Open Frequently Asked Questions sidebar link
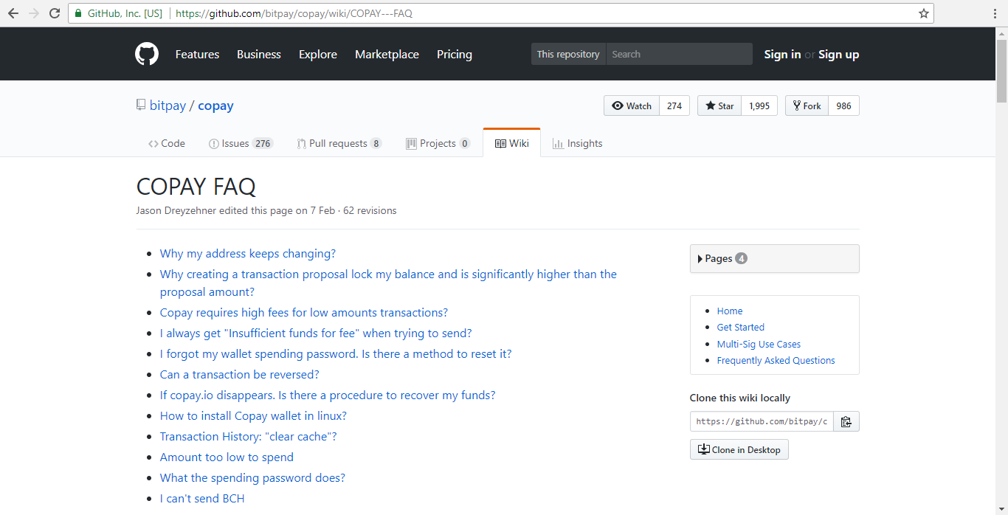1008x515 pixels. click(776, 360)
